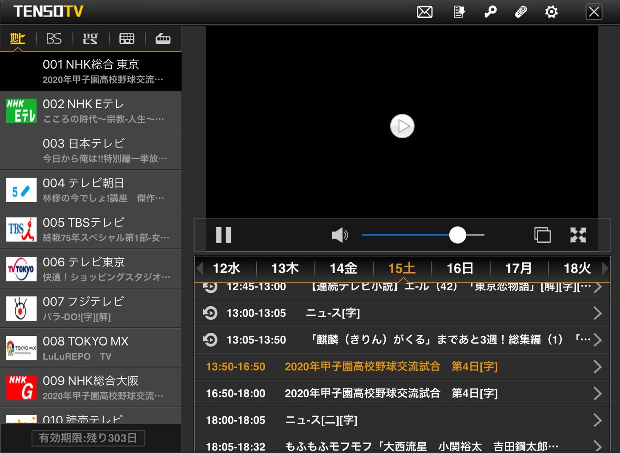The image size is (620, 453).
Task: Select channel 002 NHK Eテレ text
Action: coord(83,104)
